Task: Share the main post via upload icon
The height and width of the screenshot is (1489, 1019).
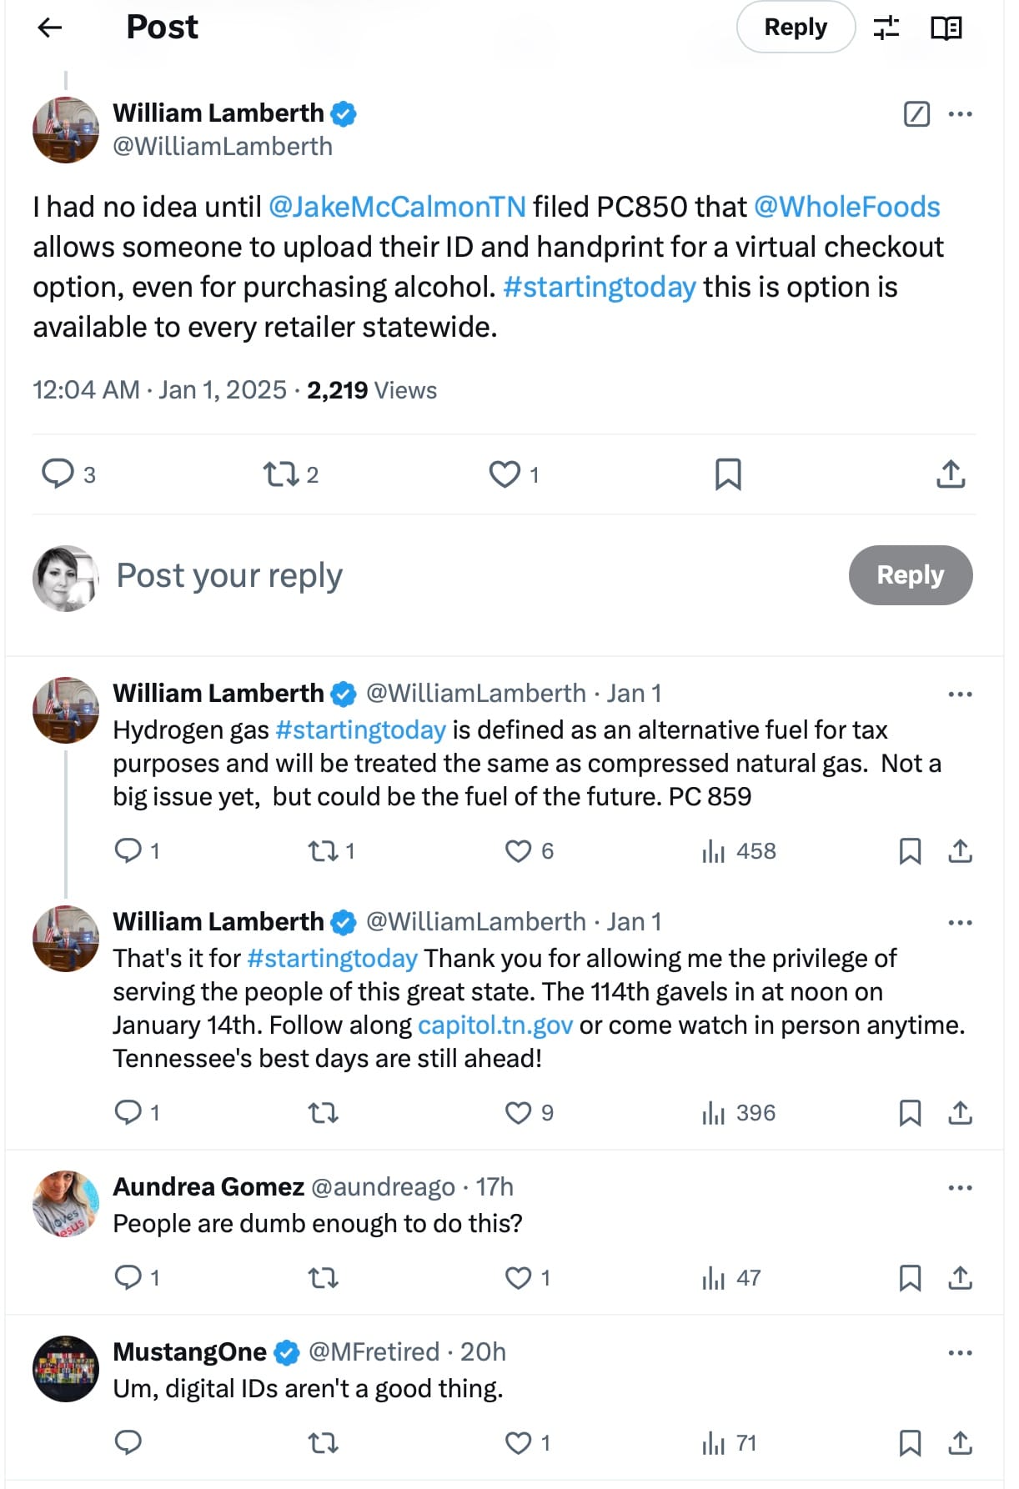Action: (x=951, y=474)
